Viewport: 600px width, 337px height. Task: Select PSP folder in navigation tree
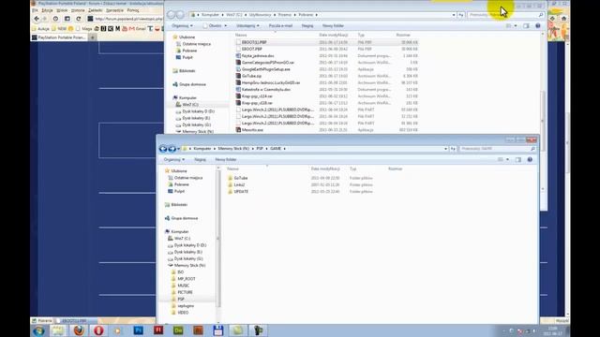[x=181, y=300]
